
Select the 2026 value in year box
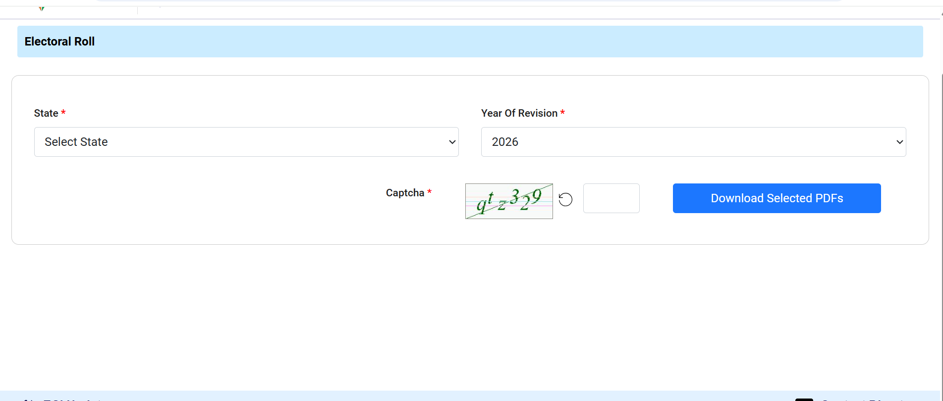pos(505,142)
